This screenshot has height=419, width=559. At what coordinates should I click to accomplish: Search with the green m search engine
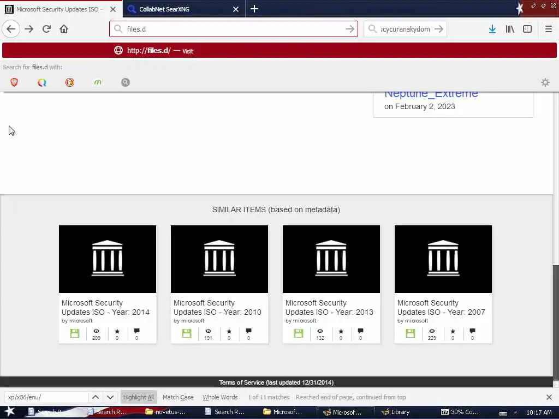(98, 82)
